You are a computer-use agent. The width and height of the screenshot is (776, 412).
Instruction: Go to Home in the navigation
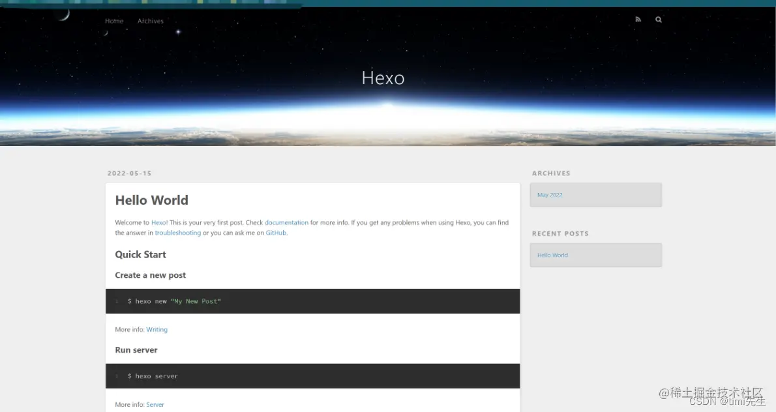click(x=114, y=21)
